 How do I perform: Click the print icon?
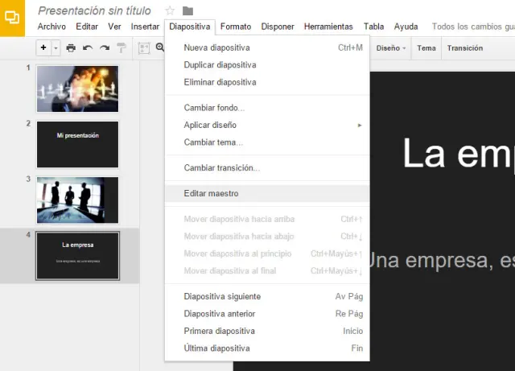[x=71, y=48]
